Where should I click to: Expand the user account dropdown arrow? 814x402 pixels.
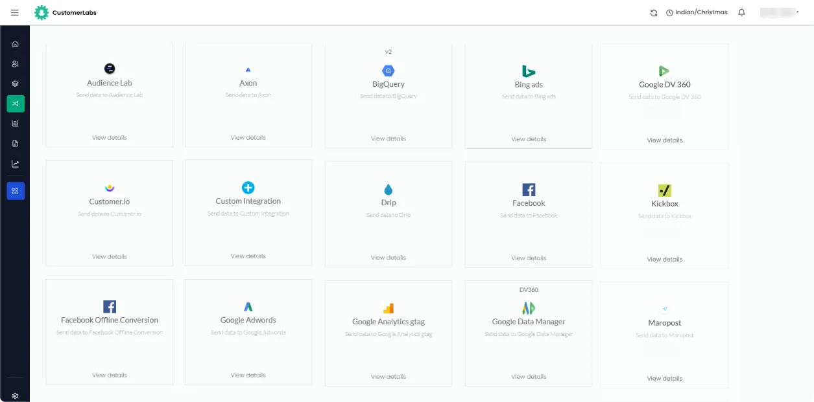(797, 12)
